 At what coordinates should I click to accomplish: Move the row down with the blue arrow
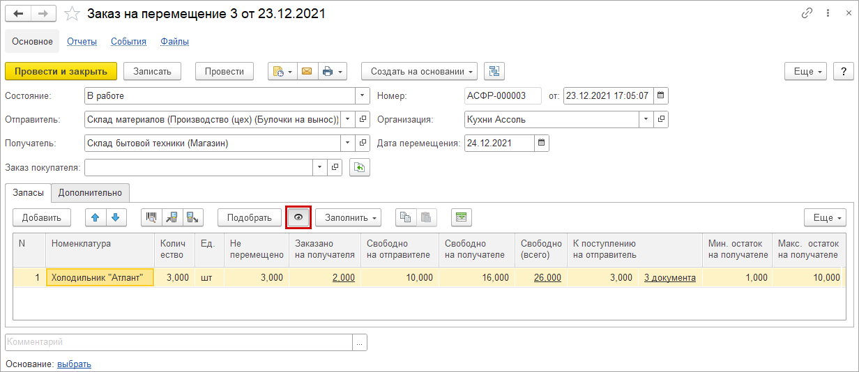coord(115,217)
